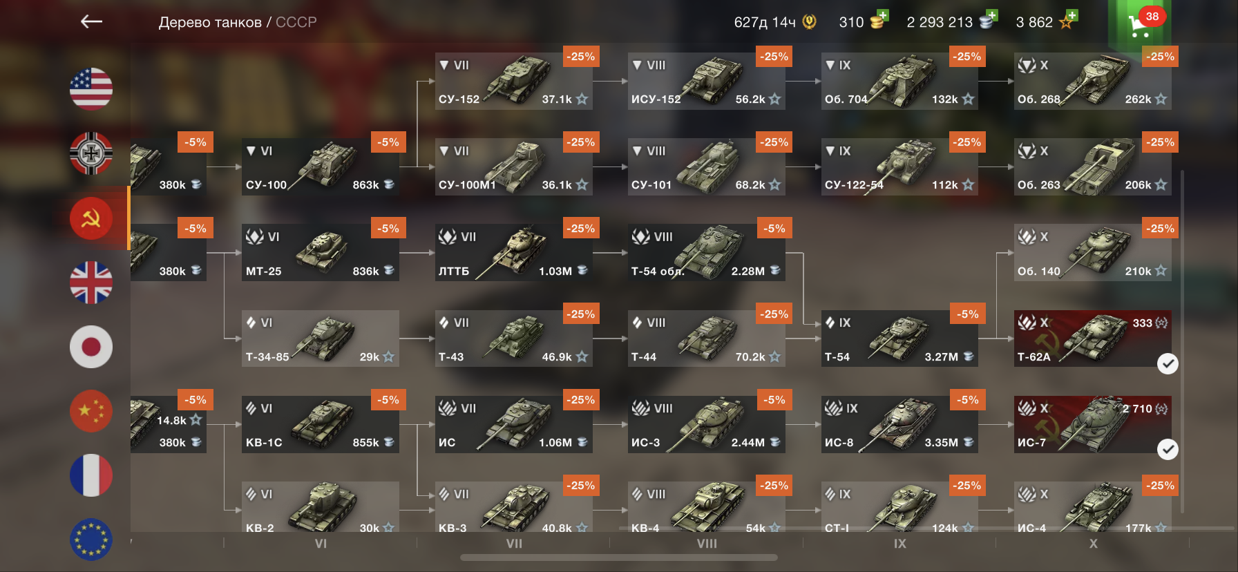Expand the СУ-122-54 tier IX tank arrow
The image size is (1238, 572).
click(x=830, y=151)
